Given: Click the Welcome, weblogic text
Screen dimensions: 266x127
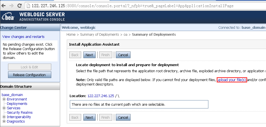Looking at the screenshot, I should (79, 28).
